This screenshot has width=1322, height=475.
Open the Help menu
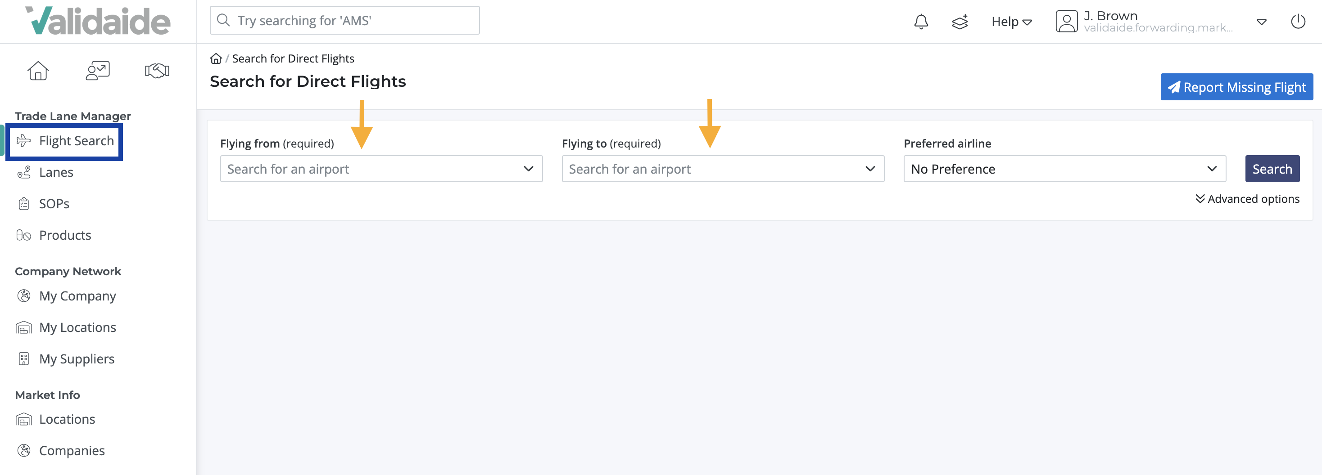click(x=1011, y=22)
